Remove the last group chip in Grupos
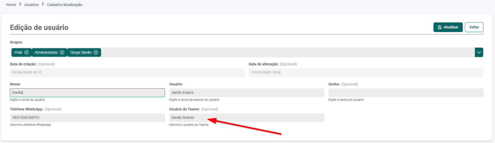The image size is (495, 143). point(96,52)
